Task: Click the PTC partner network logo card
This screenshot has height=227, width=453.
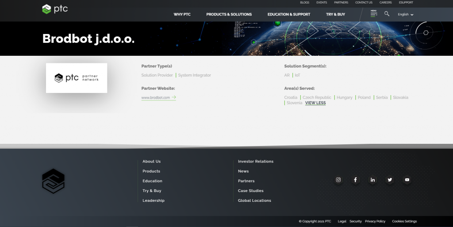Action: (77, 78)
